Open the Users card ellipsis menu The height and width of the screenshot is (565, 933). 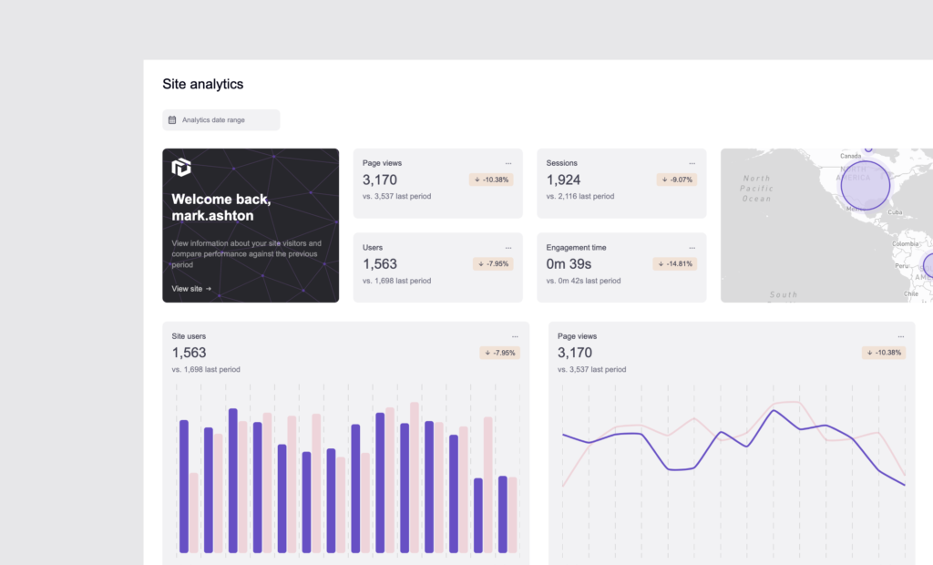pyautogui.click(x=508, y=247)
